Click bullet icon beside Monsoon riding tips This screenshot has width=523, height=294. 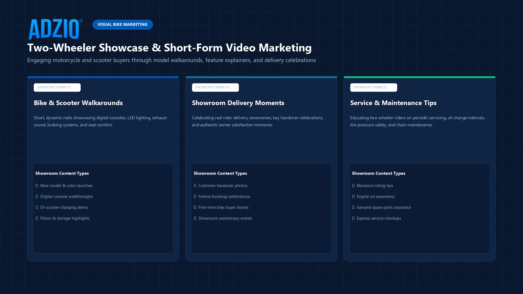coord(353,186)
